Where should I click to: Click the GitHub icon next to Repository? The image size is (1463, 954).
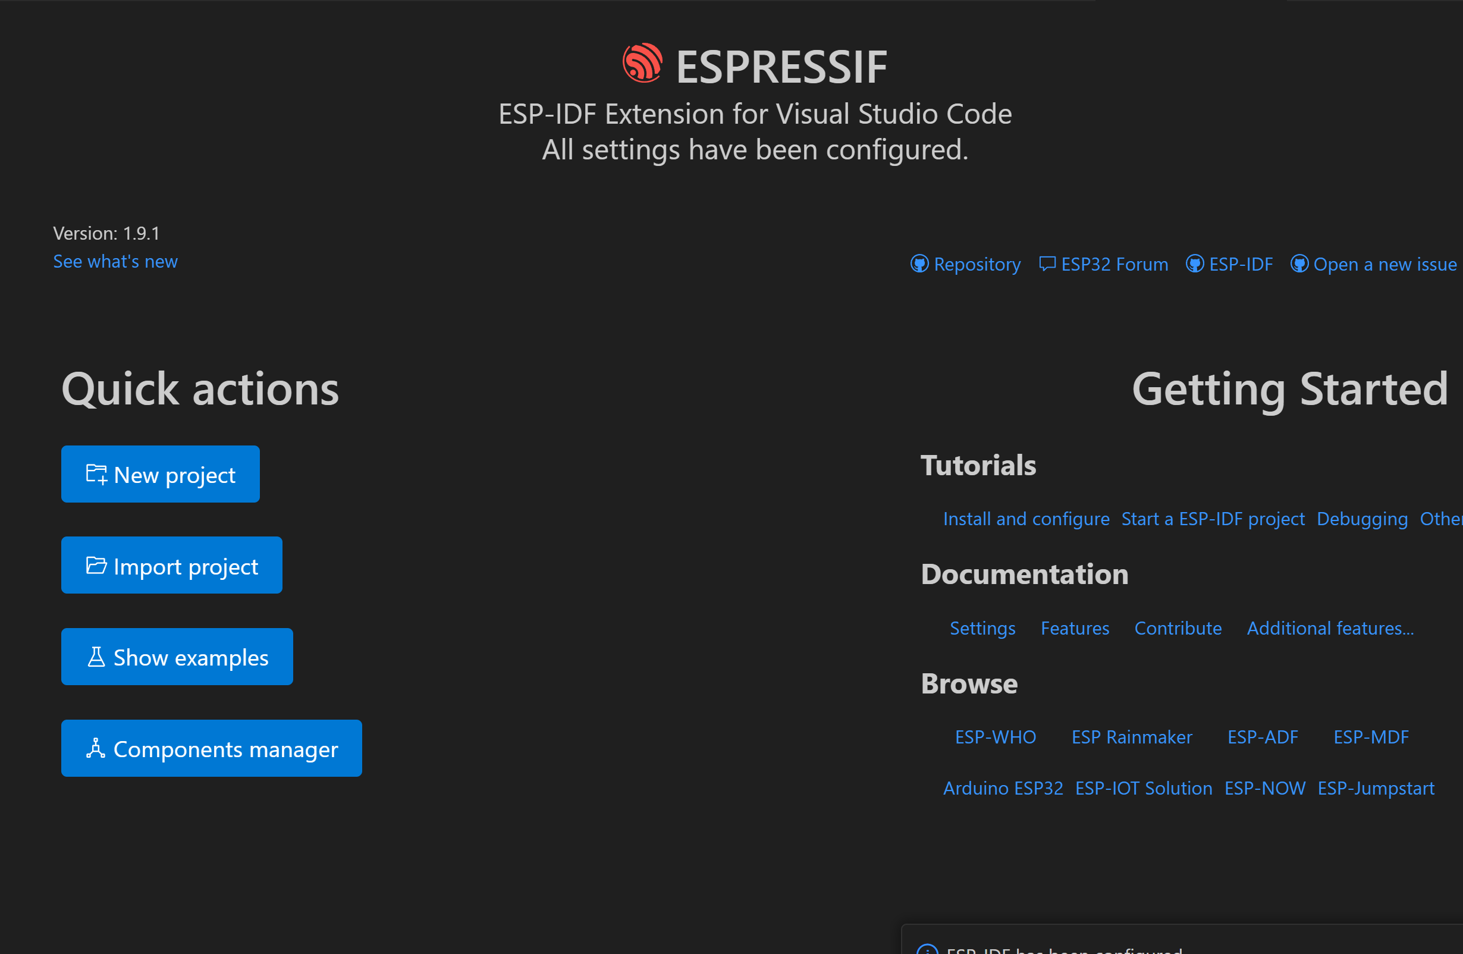pos(919,264)
